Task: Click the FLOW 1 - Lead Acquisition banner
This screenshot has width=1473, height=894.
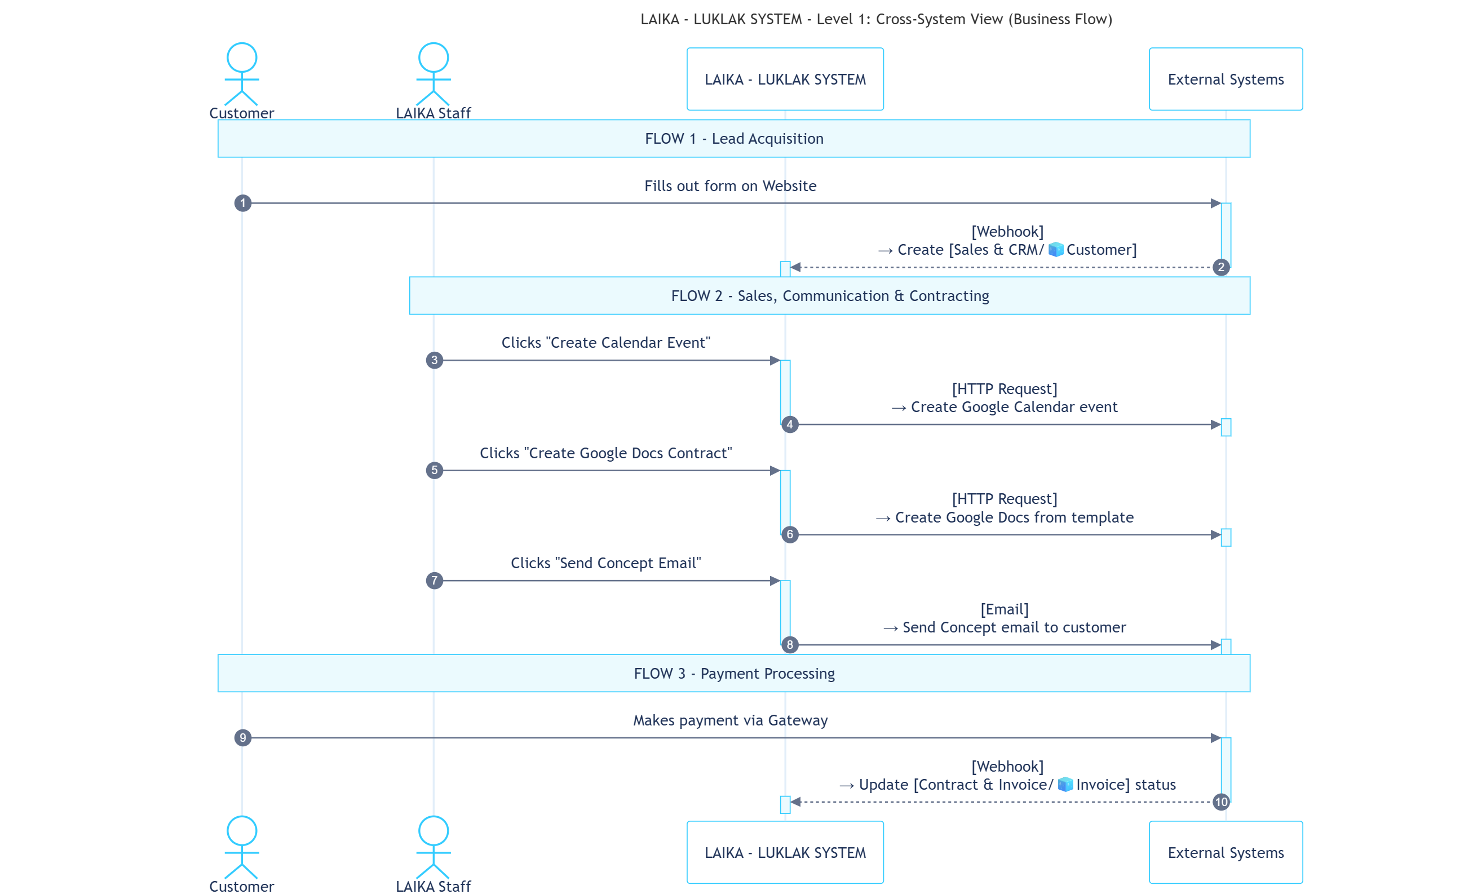Action: (x=734, y=139)
